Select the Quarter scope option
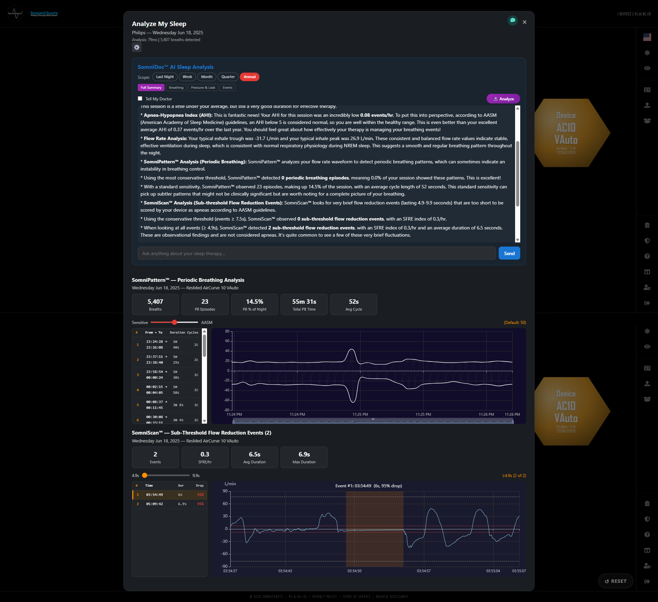This screenshot has width=658, height=602. [228, 77]
